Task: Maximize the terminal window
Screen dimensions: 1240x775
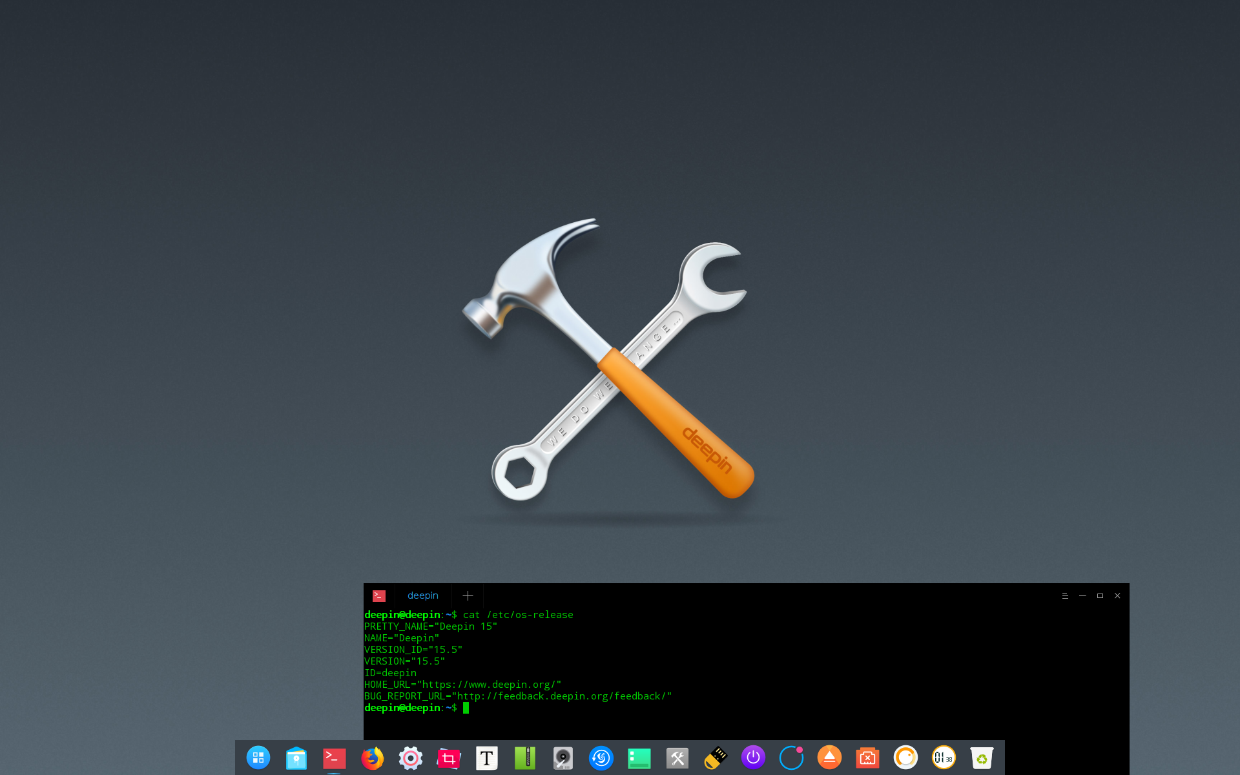Action: [1100, 595]
